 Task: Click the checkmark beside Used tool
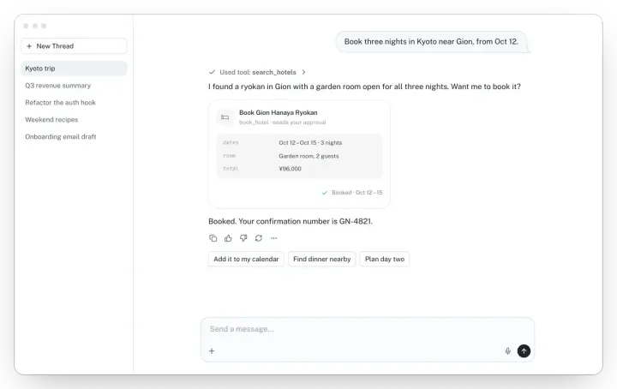pos(213,72)
